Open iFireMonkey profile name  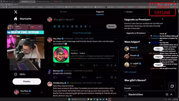[x=58, y=83]
